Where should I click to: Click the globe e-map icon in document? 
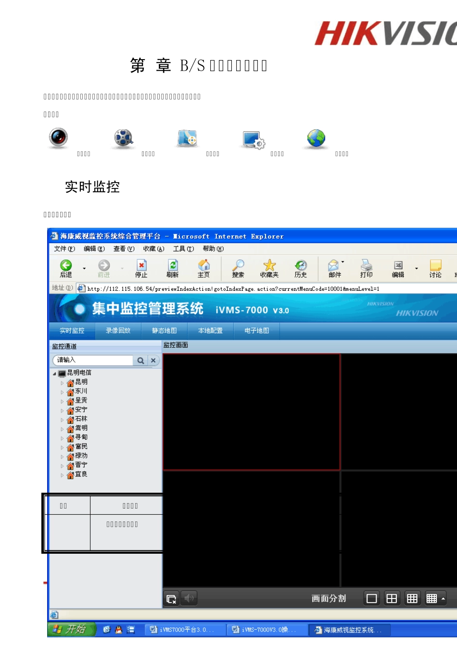coord(317,138)
